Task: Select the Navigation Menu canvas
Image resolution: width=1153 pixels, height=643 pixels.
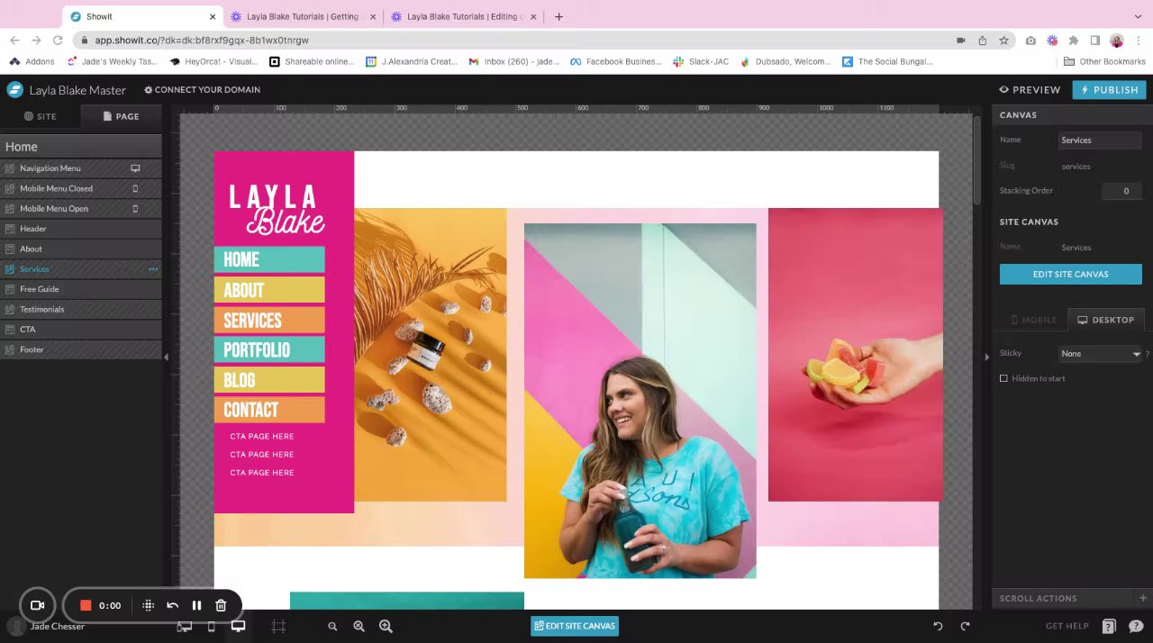Action: 81,168
